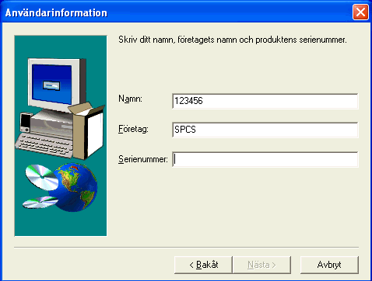Click the Användarinformation title bar
This screenshot has width=372, height=281.
point(177,12)
